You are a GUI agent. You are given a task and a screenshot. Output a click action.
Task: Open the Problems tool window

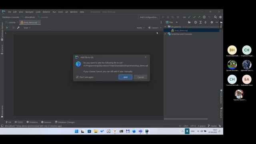(x=32, y=122)
